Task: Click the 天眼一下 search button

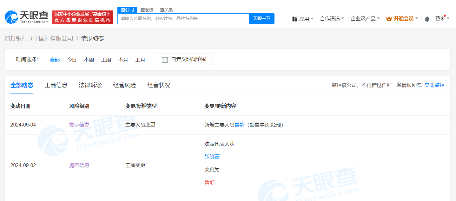Action: [261, 18]
